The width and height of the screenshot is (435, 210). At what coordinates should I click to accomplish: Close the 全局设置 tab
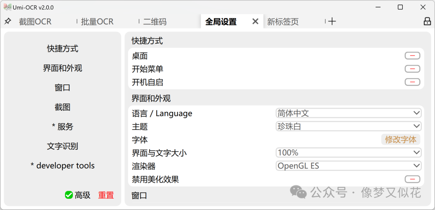255,21
